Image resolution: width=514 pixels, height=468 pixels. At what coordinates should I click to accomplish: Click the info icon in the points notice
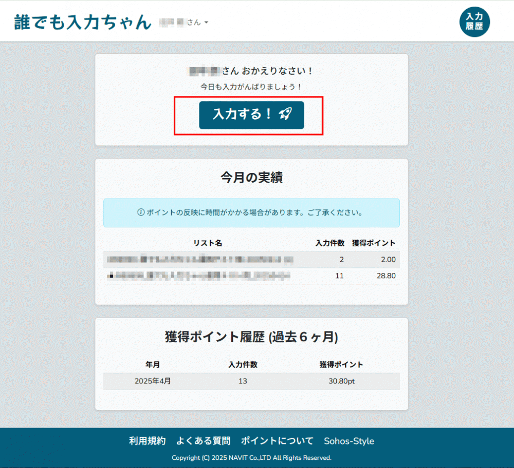[x=141, y=212]
